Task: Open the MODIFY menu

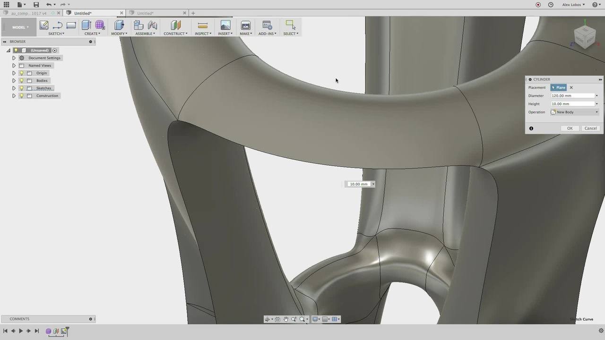Action: pyautogui.click(x=119, y=34)
